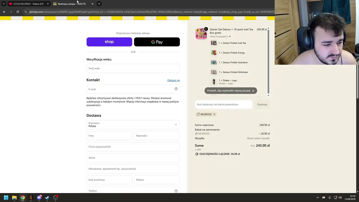
Task: Click the Mieszkanie, apartament field
Action: (x=133, y=169)
